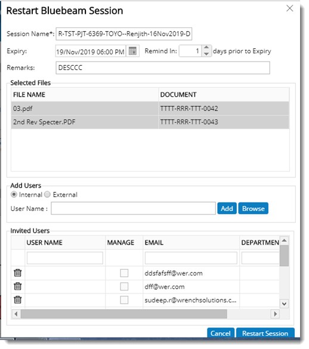Remove dff@wer.com using its trash icon
The height and width of the screenshot is (349, 309).
pyautogui.click(x=17, y=286)
